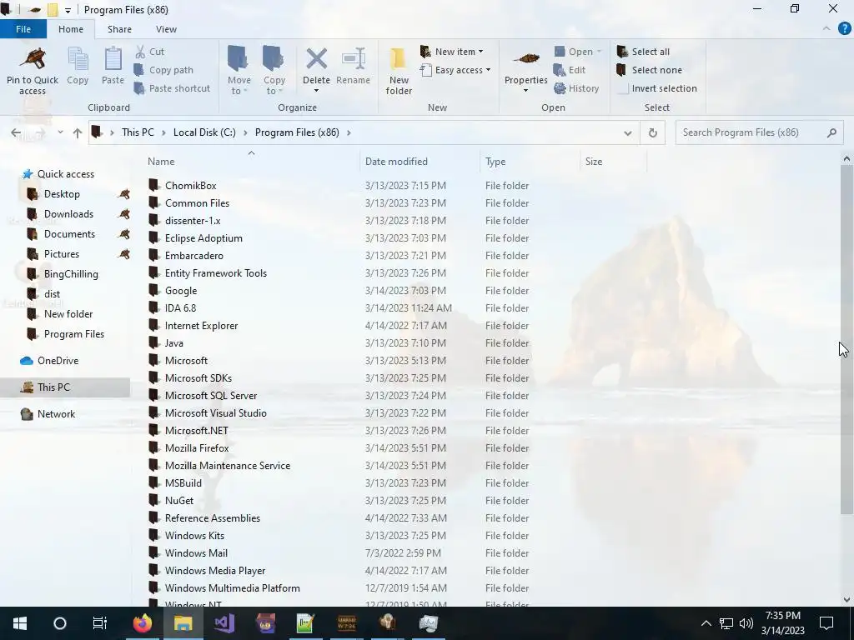Select the Windows Media Player folder
The width and height of the screenshot is (854, 640).
(x=215, y=570)
